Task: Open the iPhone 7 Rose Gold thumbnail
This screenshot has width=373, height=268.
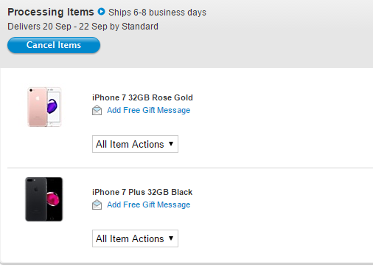Action: coord(44,107)
